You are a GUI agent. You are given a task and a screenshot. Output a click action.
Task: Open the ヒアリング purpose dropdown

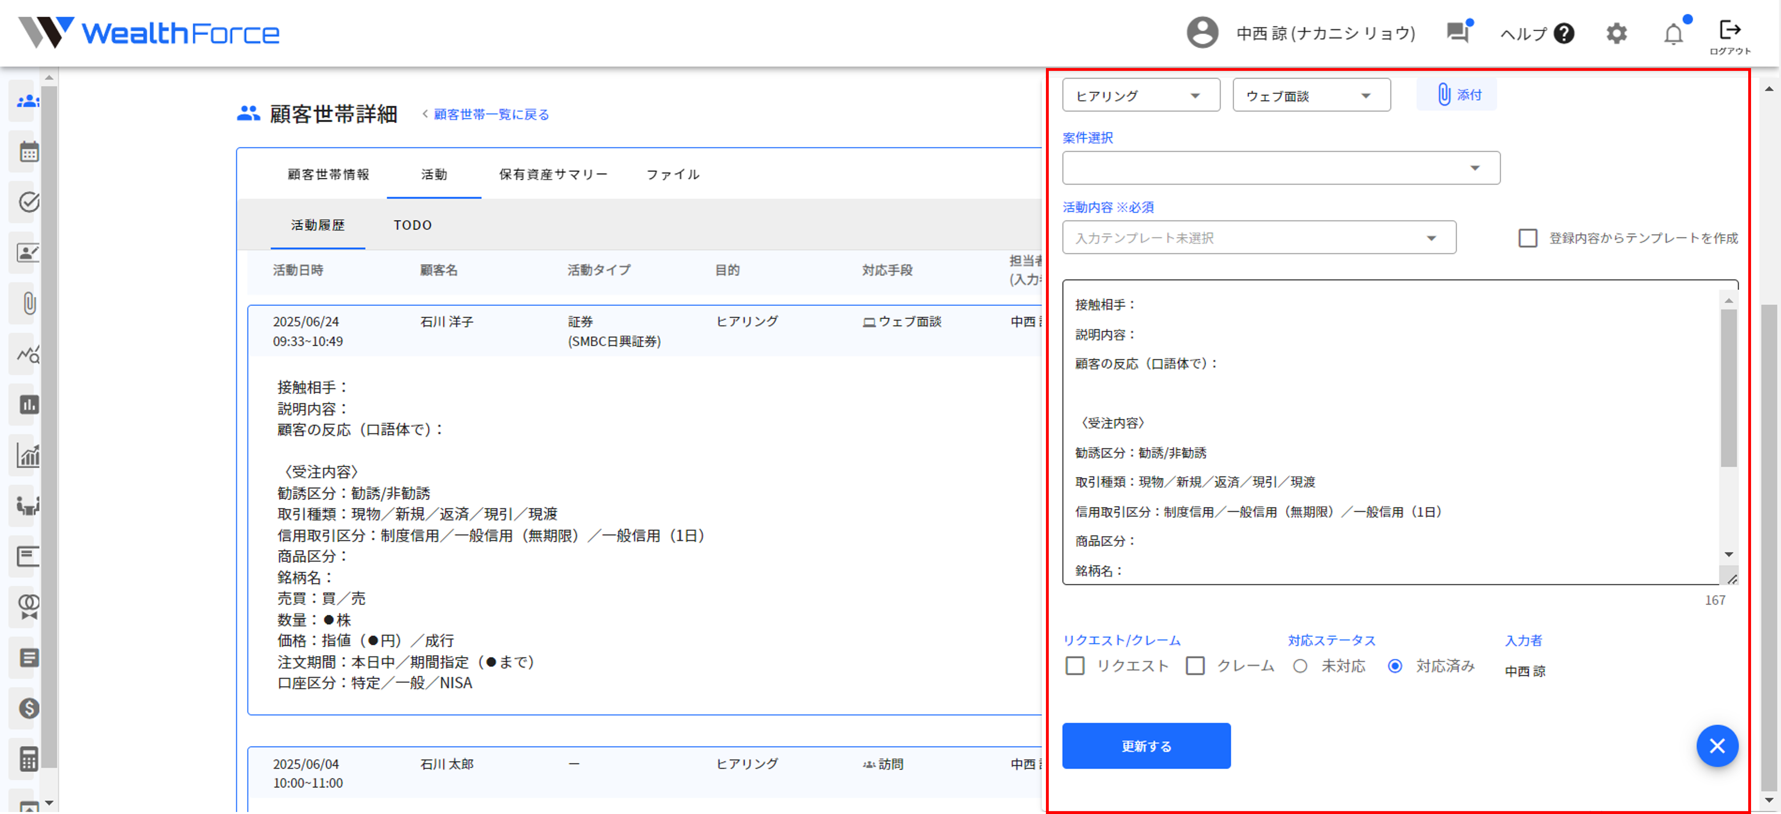pyautogui.click(x=1141, y=96)
